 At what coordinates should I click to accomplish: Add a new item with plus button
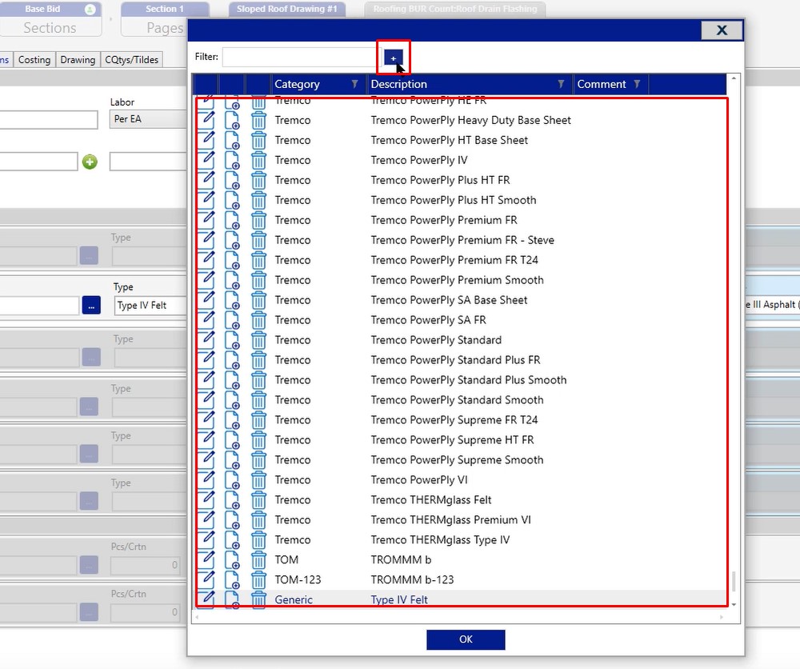point(394,58)
